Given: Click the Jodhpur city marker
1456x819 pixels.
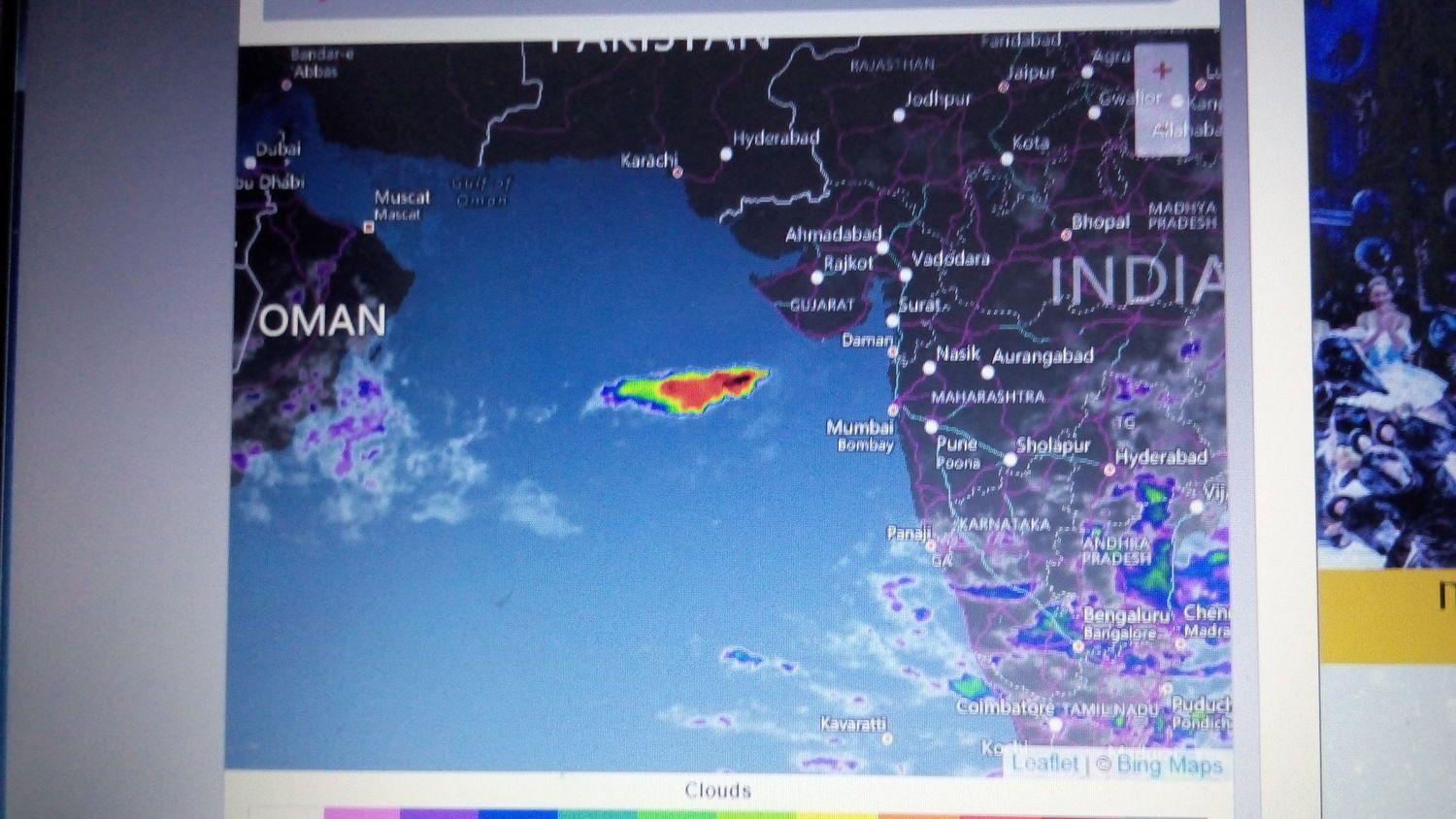Looking at the screenshot, I should click(x=899, y=115).
